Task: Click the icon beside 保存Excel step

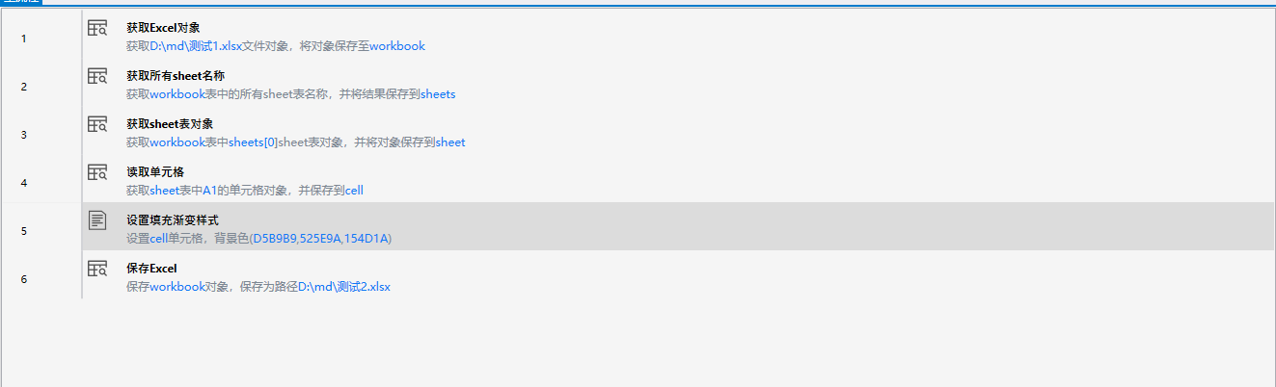Action: click(97, 270)
